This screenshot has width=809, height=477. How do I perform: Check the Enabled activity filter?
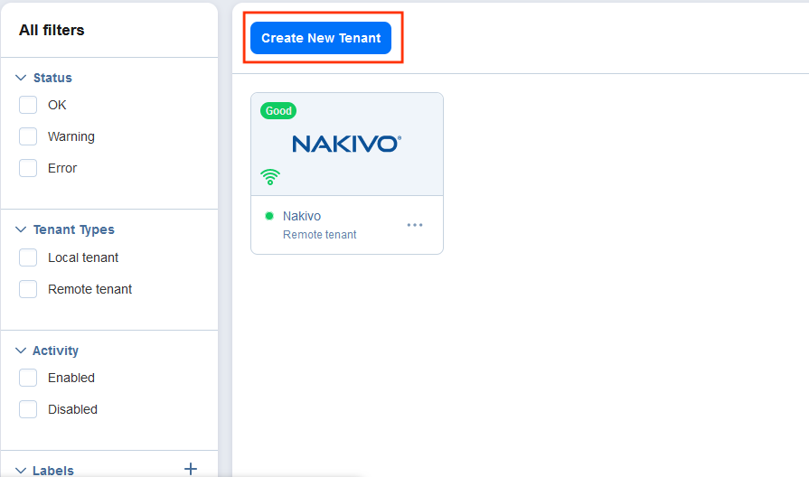tap(28, 378)
